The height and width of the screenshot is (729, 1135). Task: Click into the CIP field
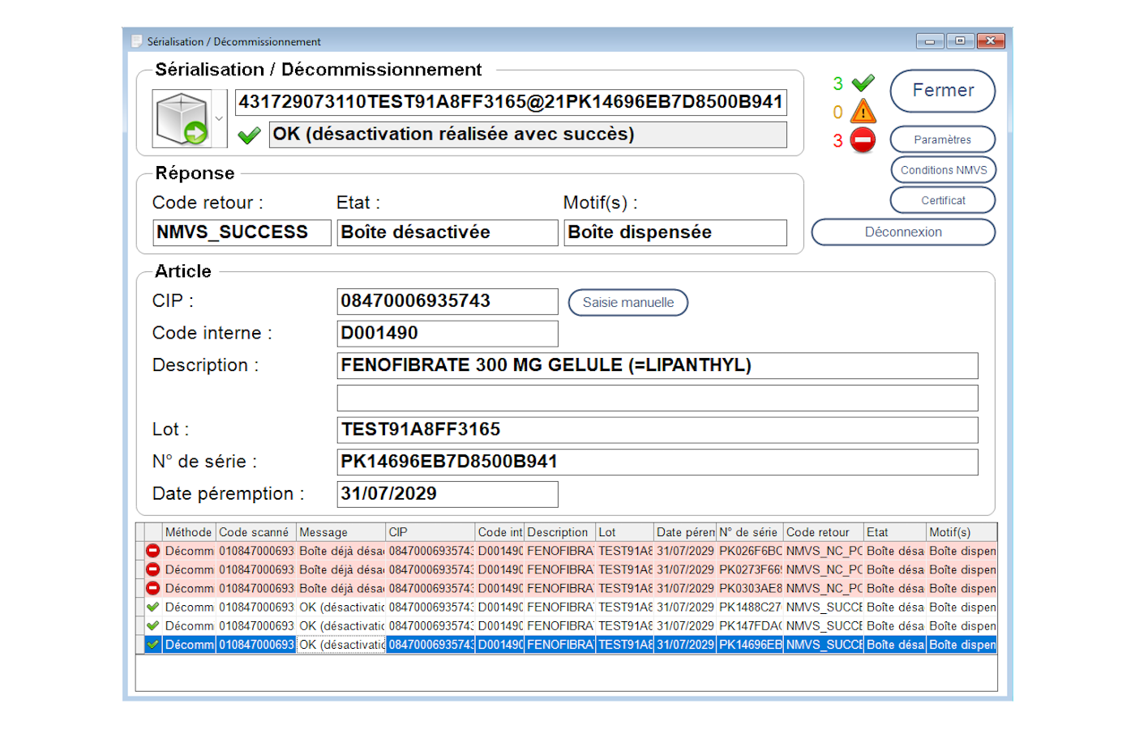pyautogui.click(x=447, y=301)
